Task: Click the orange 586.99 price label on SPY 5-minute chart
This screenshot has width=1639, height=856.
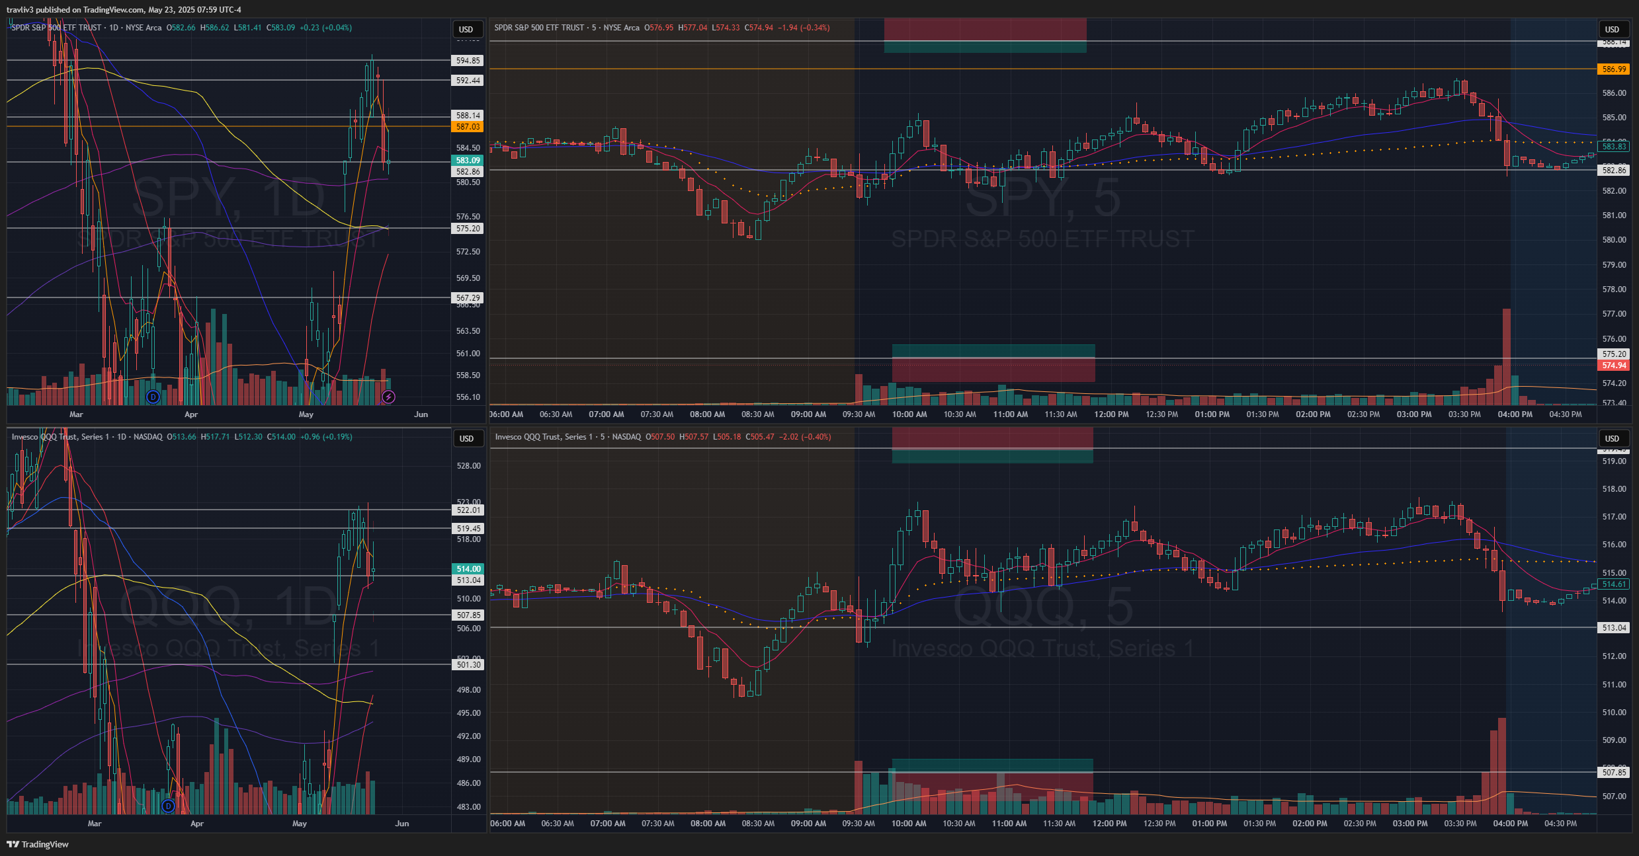Action: pyautogui.click(x=1614, y=69)
